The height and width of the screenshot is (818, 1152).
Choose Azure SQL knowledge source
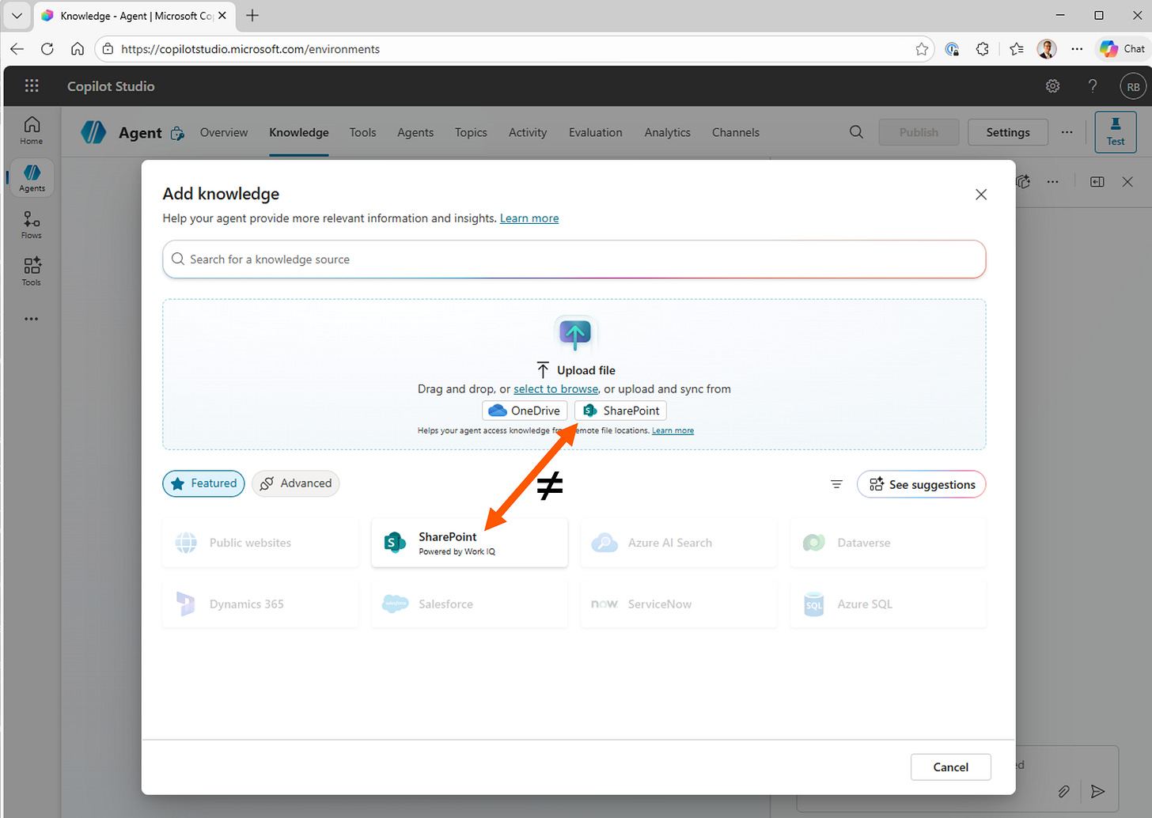888,604
